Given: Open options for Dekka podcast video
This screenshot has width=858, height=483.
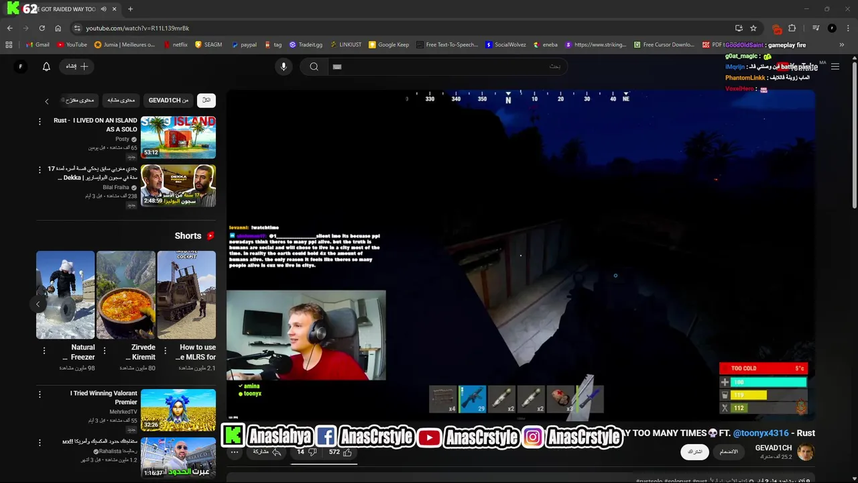Looking at the screenshot, I should click(x=40, y=170).
